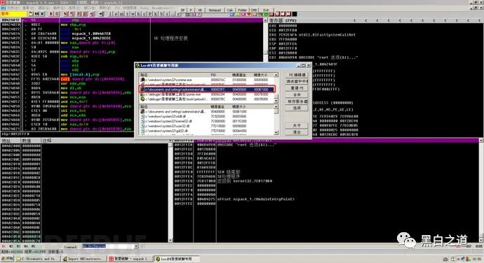
Task: Click the 退出 button in LordPE
Action: pos(297,132)
